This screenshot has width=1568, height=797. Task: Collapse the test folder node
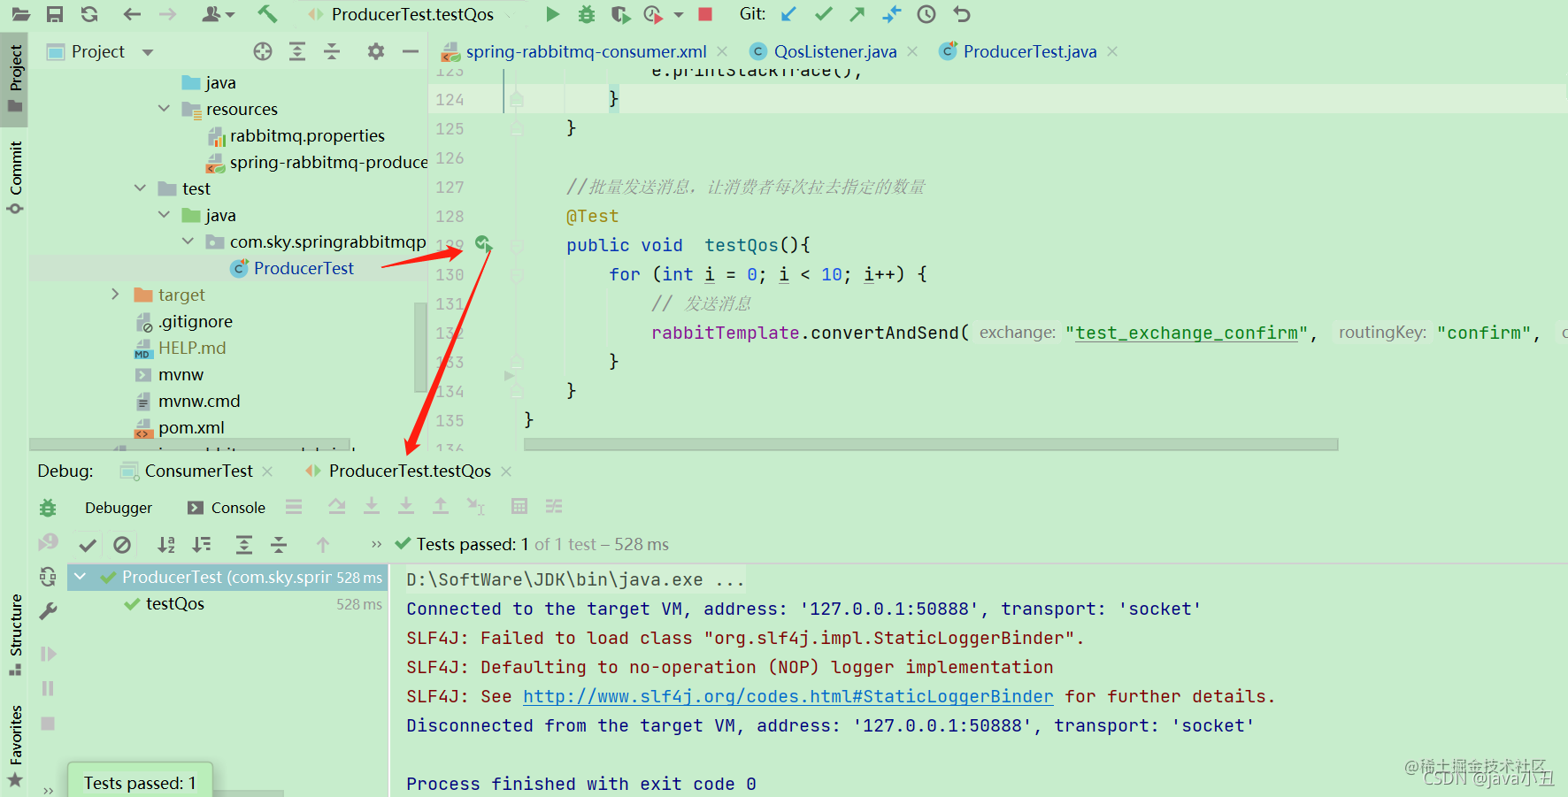tap(140, 188)
